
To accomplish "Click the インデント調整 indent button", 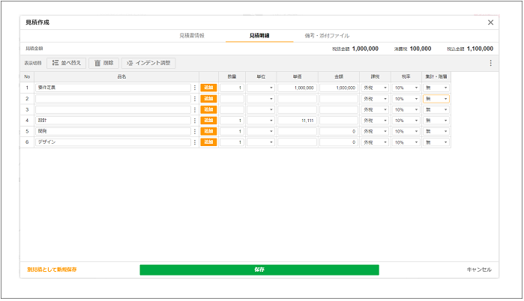I will click(148, 63).
